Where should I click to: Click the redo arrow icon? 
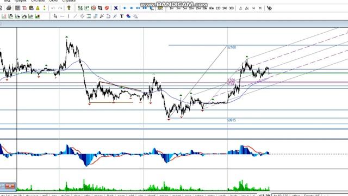[x=60, y=8]
